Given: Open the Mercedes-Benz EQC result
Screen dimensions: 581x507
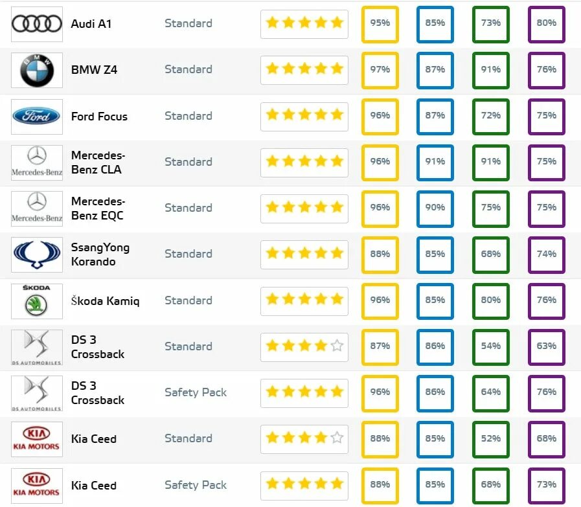Looking at the screenshot, I should click(x=98, y=208).
